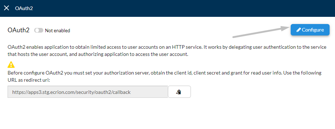
Task: Click the 'Before configure OAuth2' instruction text
Action: (x=165, y=77)
